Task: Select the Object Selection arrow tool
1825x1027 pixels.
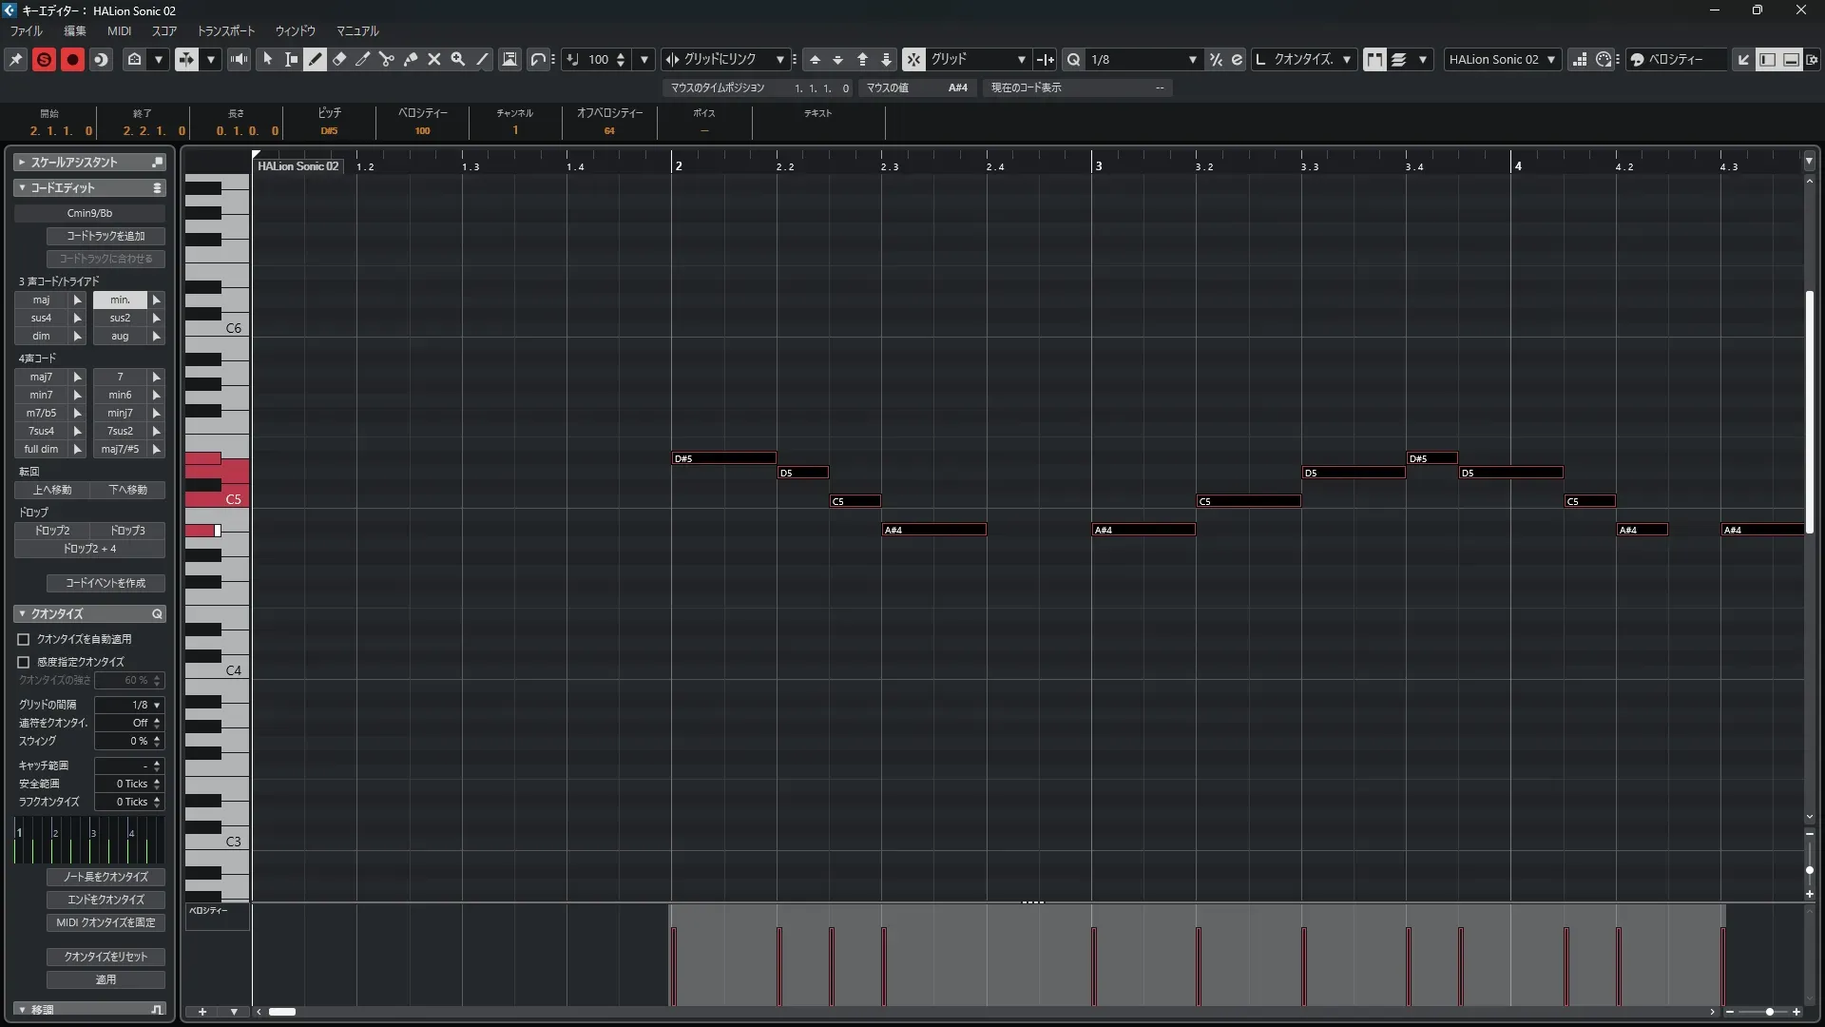Action: coord(268,59)
